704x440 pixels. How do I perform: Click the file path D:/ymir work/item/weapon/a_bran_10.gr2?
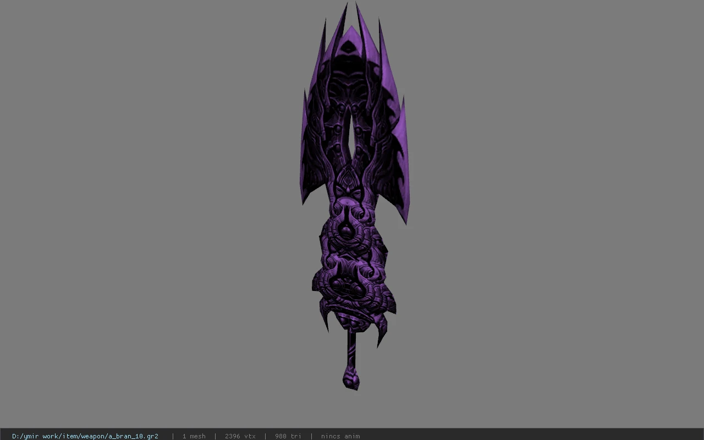[85, 436]
